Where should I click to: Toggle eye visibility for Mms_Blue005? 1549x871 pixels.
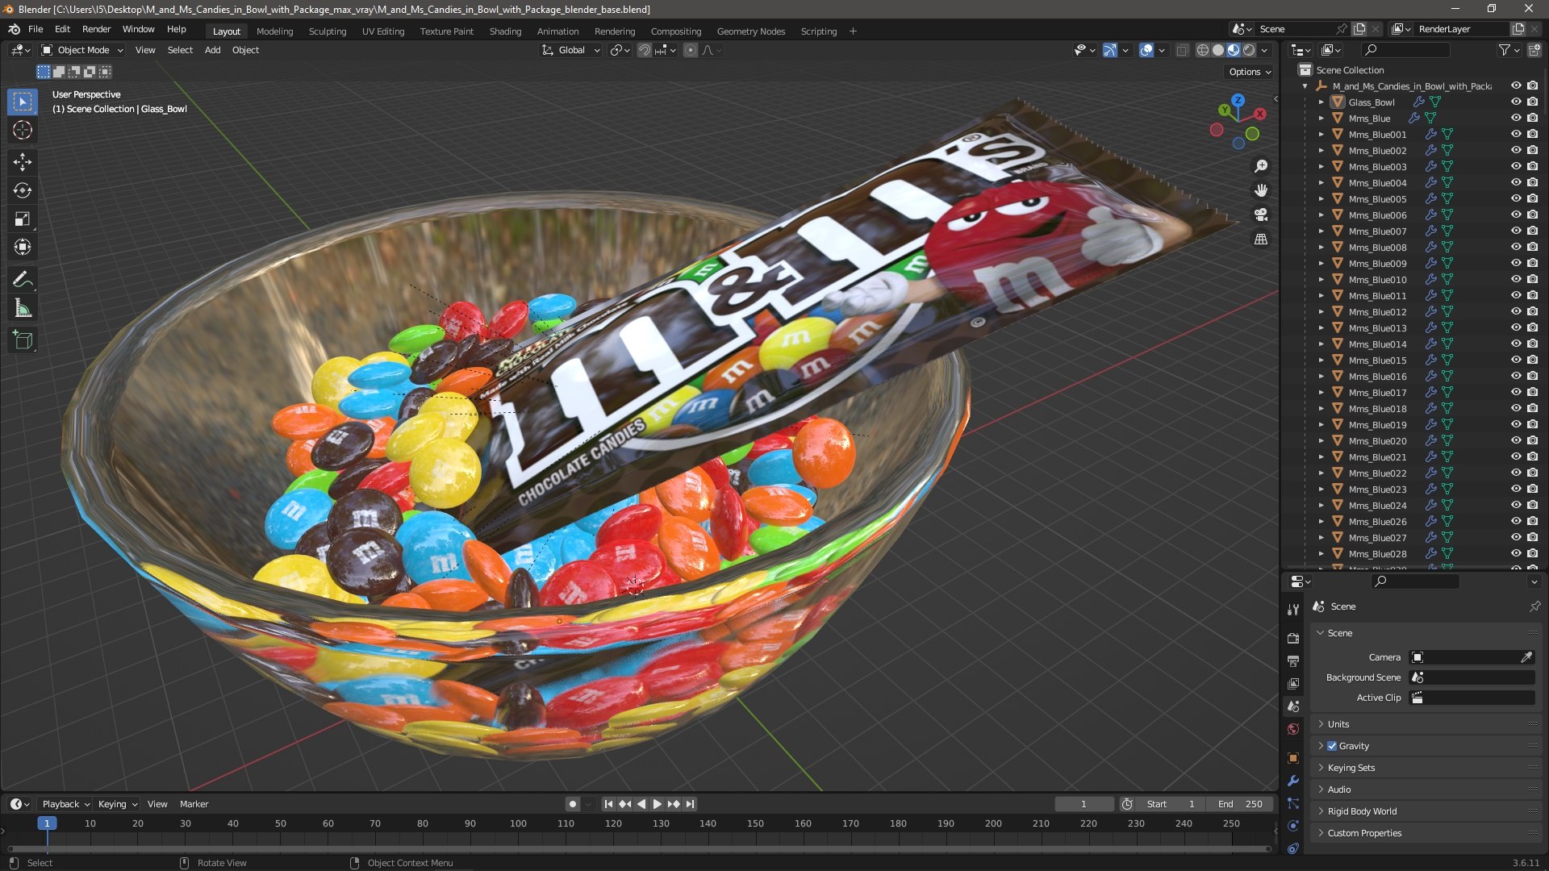click(x=1516, y=199)
